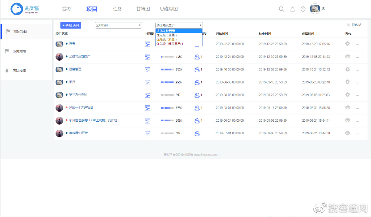The image size is (371, 217).
Task: Open the 全部项目 project filter dropdown
Action: coord(118,25)
